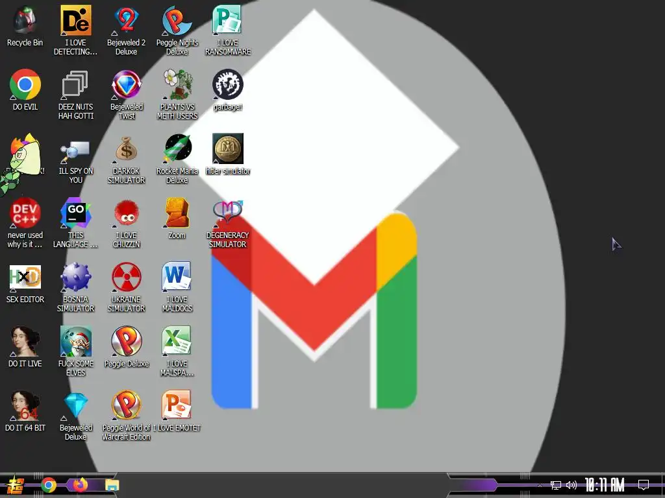Viewport: 665px width, 498px height.
Task: Open Publisher icon I LOVE RANSOMWARE
Action: coord(228,20)
